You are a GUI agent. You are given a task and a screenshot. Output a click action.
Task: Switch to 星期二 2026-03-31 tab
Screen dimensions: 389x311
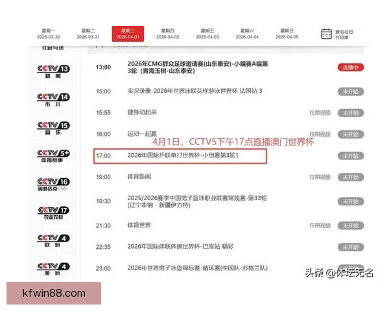coord(88,34)
